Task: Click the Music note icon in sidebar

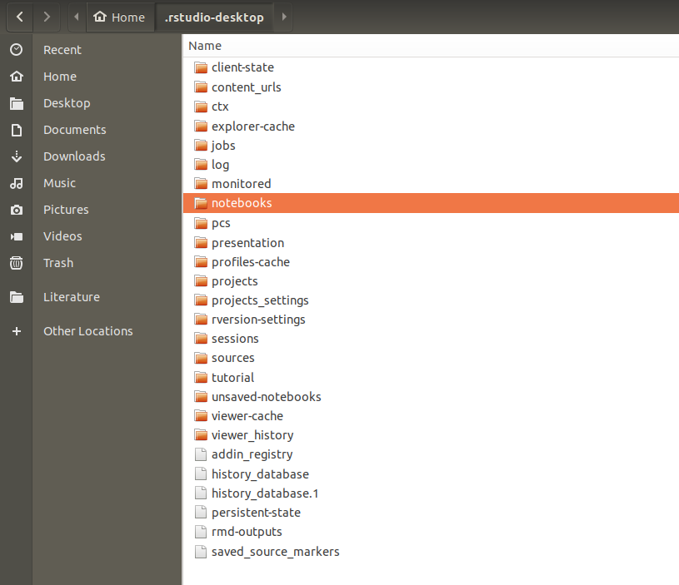Action: click(16, 183)
